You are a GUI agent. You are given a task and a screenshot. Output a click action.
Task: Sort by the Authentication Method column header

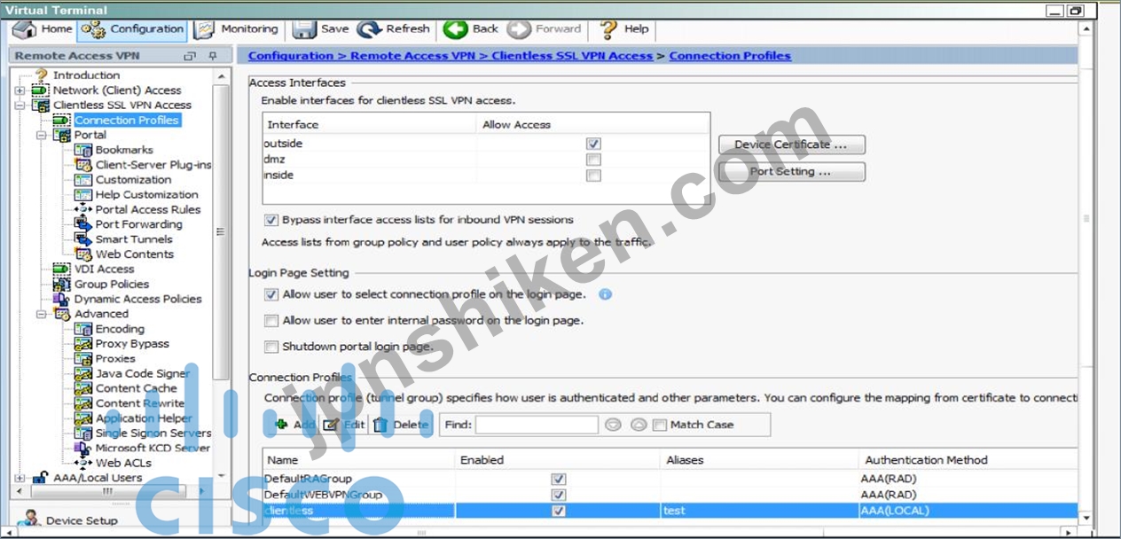(926, 460)
